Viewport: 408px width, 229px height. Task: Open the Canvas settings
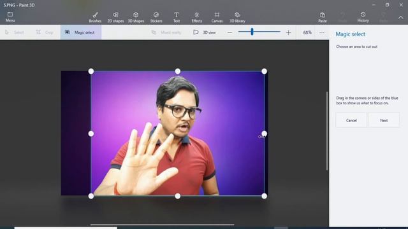click(217, 17)
